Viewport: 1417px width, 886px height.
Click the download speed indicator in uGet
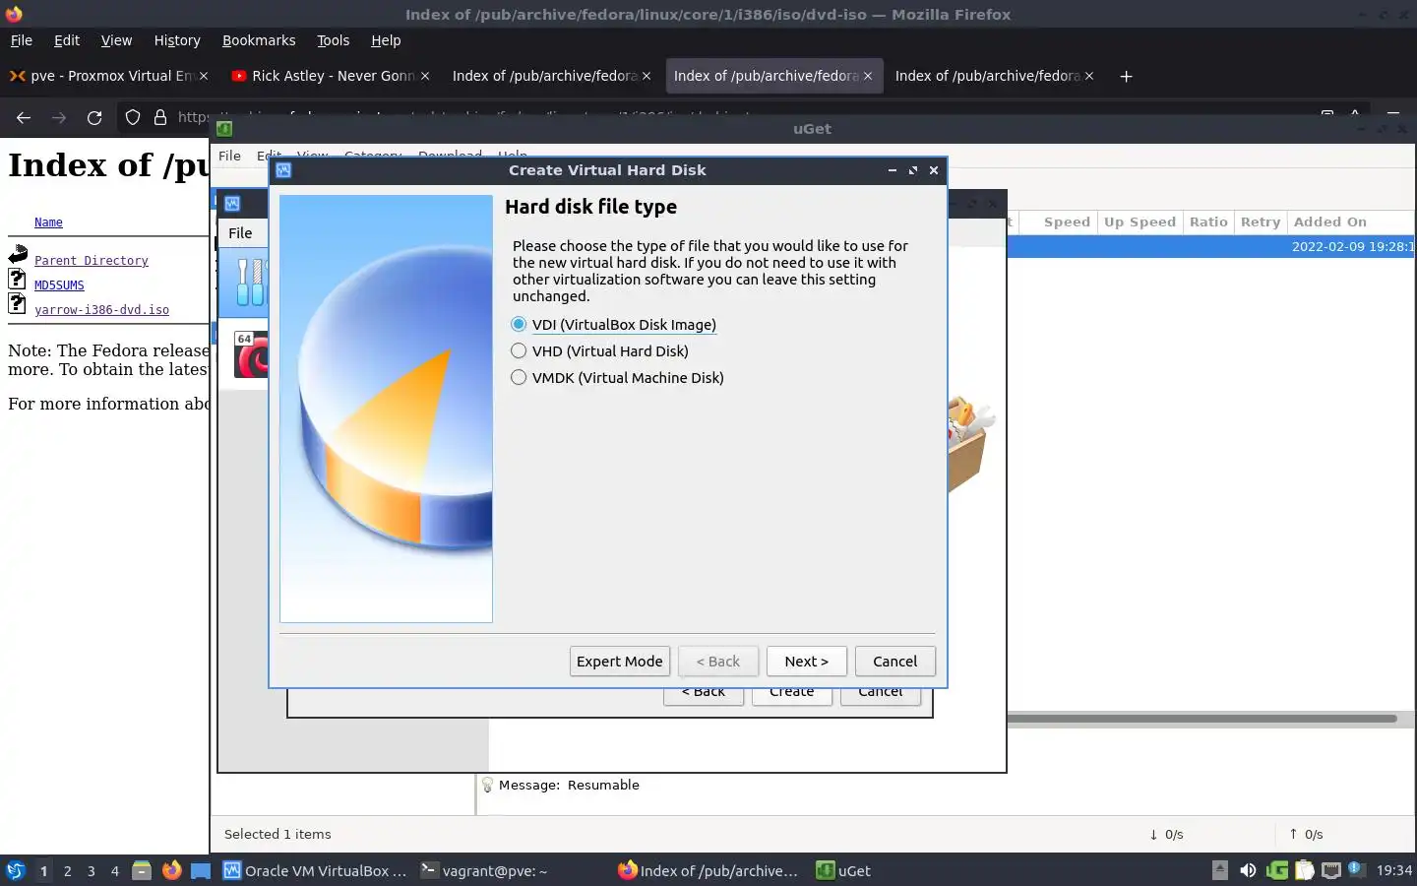coord(1166,834)
